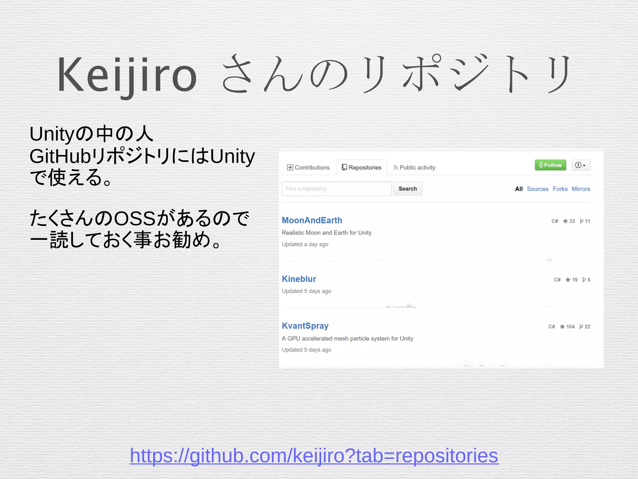Filter repositories by Mirrors
The image size is (638, 479).
click(581, 189)
